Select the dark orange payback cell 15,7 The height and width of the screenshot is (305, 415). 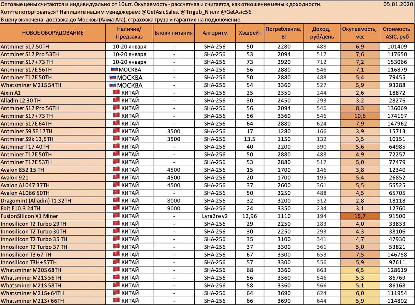click(360, 216)
